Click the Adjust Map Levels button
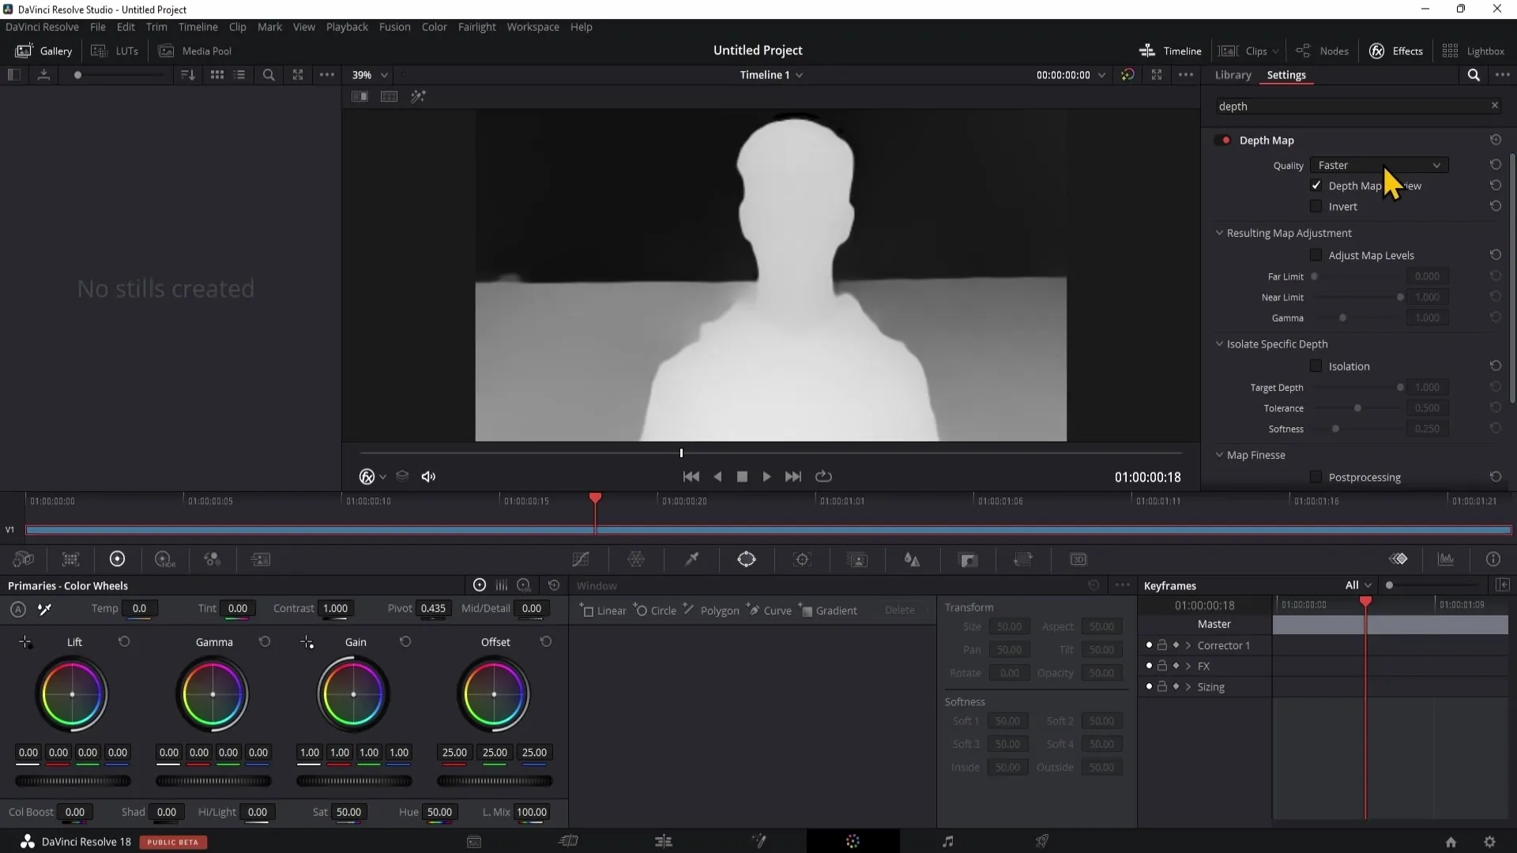 (1318, 255)
